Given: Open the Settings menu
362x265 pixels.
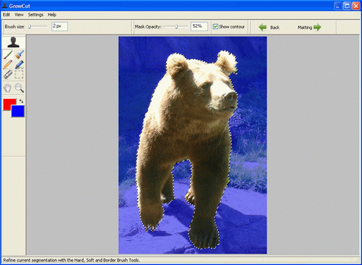Looking at the screenshot, I should click(36, 14).
